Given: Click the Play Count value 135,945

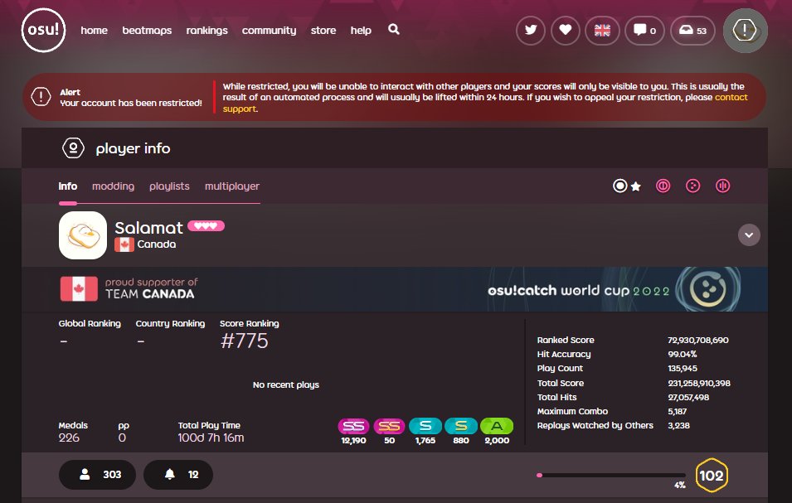Looking at the screenshot, I should pyautogui.click(x=683, y=368).
